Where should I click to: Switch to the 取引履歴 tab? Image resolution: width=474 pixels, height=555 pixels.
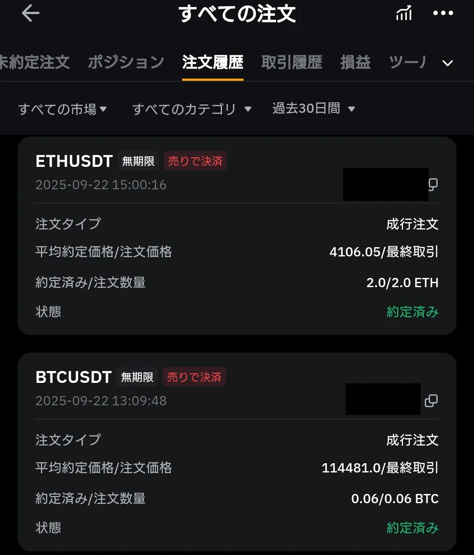(292, 62)
